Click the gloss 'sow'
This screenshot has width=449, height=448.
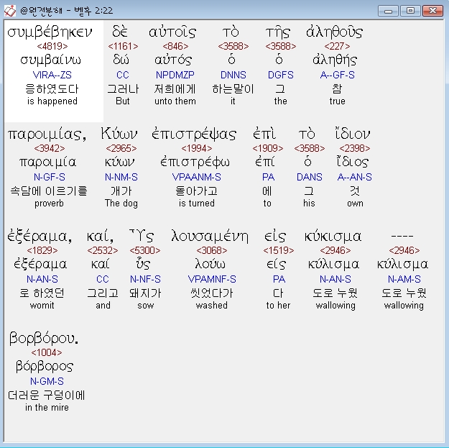click(x=145, y=306)
